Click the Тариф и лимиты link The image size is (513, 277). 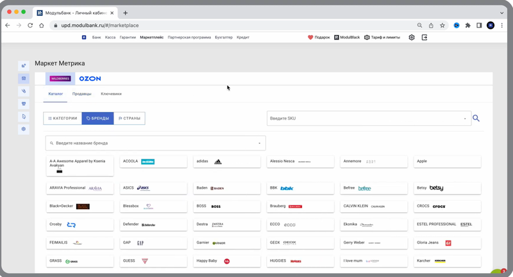point(385,38)
